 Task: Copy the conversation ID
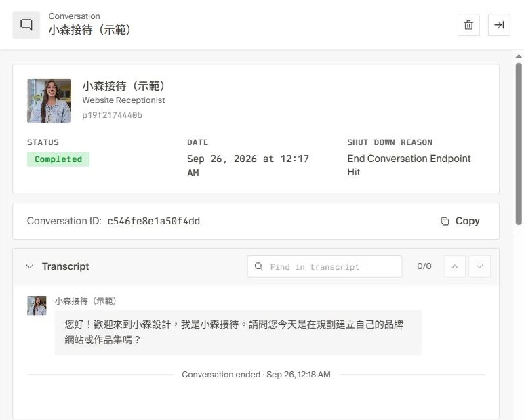(x=460, y=221)
